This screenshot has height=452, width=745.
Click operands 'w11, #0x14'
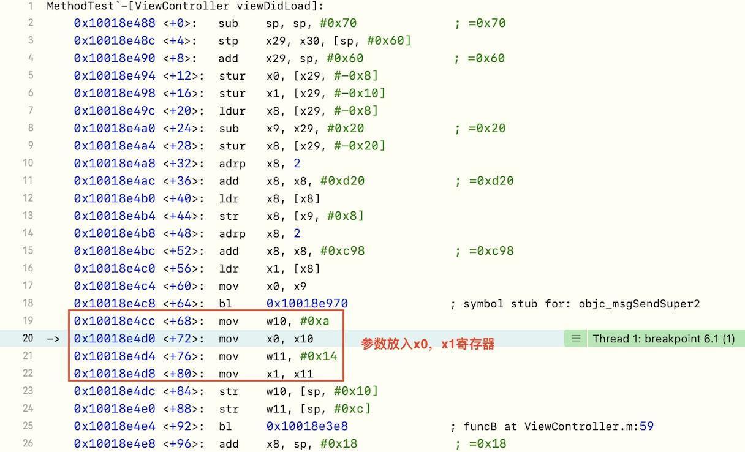point(301,356)
